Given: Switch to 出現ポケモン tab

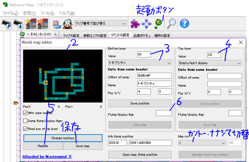Looking at the screenshot, I should [142, 35].
